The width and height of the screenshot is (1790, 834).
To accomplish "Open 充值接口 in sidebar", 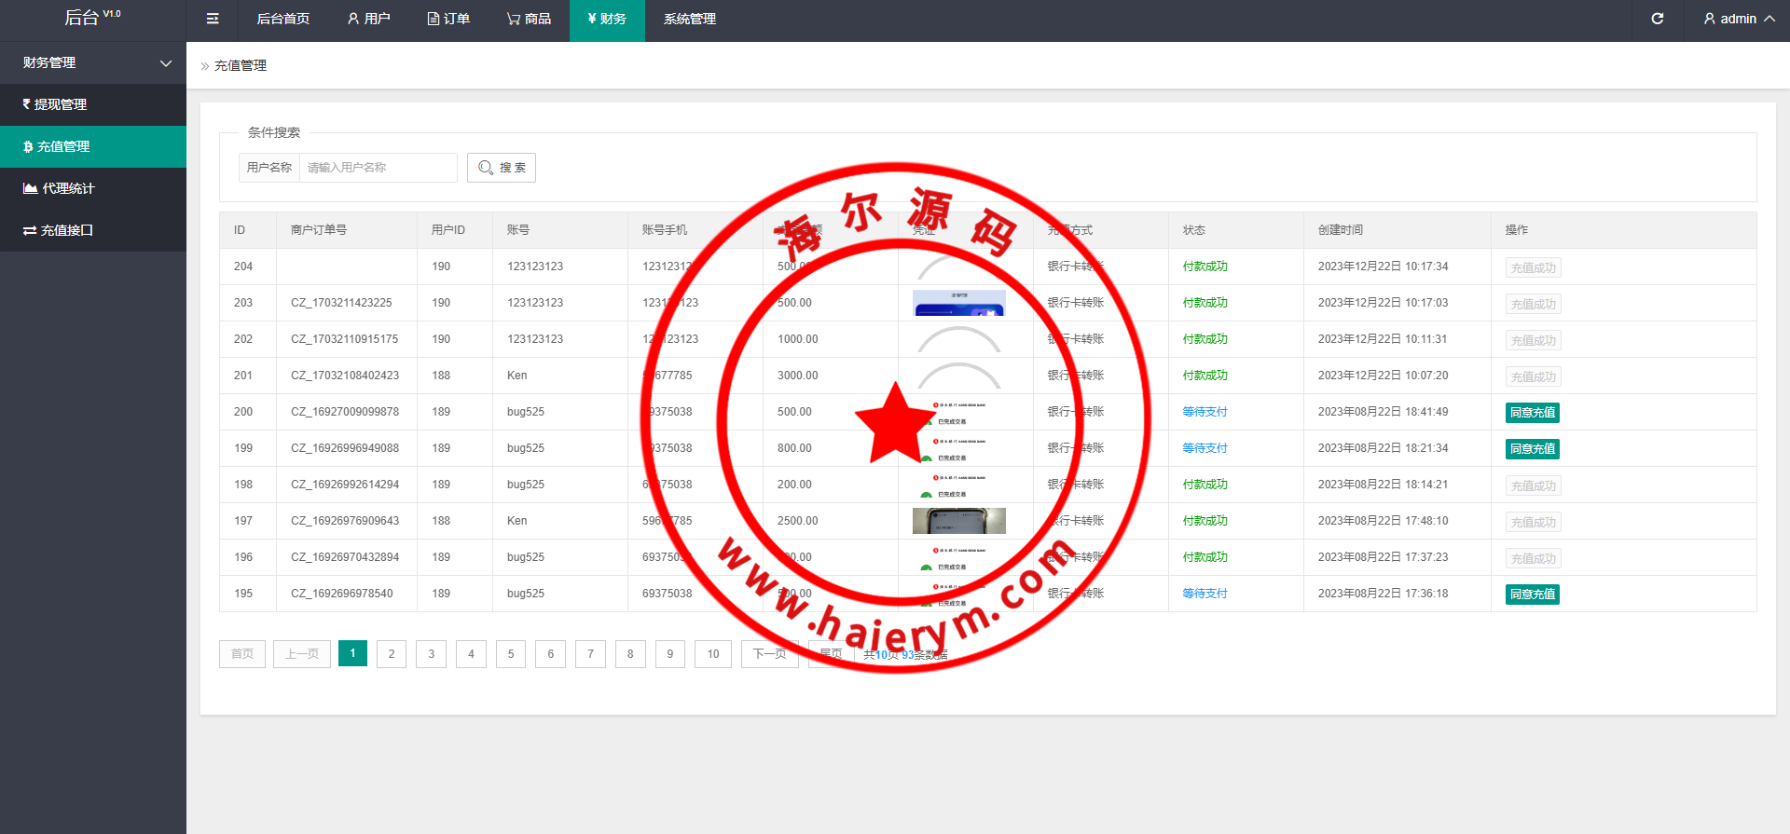I will coord(93,230).
